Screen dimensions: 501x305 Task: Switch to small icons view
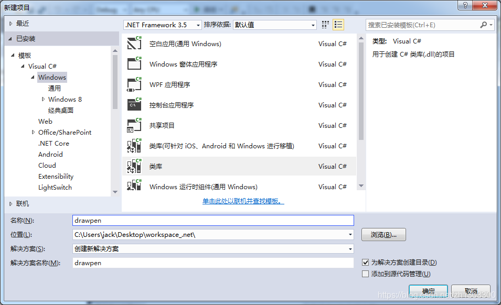[x=325, y=25]
